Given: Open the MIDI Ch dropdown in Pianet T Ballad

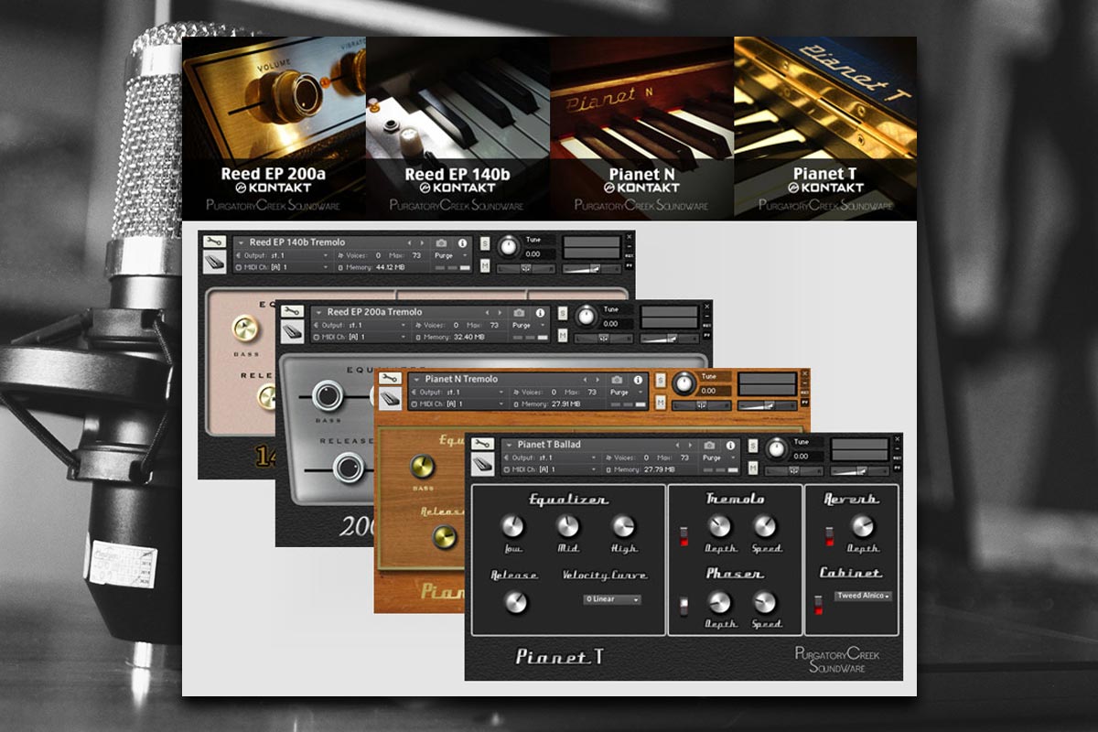Looking at the screenshot, I should pos(552,469).
